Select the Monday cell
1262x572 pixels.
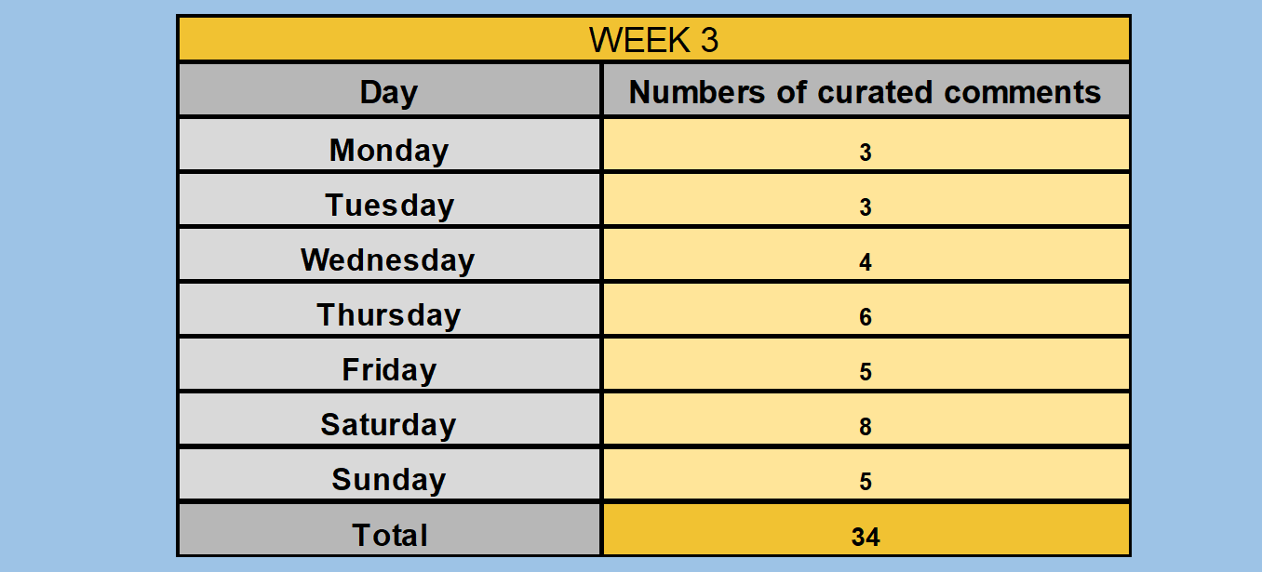[389, 145]
